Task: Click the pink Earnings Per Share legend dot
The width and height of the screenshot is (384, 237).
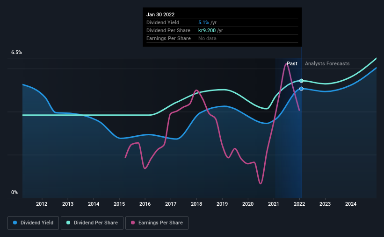Action: pos(133,223)
